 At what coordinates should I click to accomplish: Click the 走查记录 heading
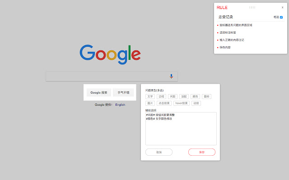point(226,17)
